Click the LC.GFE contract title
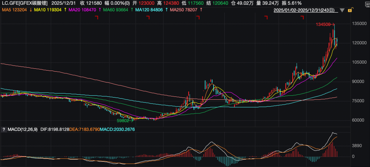This screenshot has width=370, height=167. (x=25, y=3)
